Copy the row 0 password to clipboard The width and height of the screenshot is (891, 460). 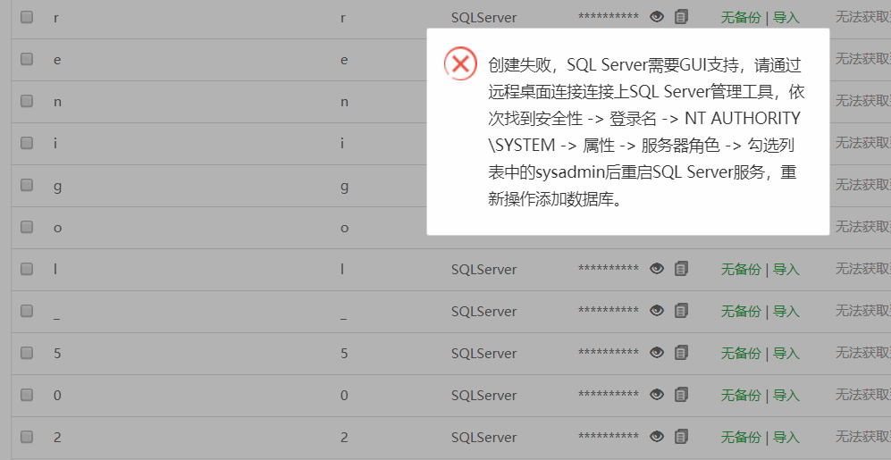[681, 395]
